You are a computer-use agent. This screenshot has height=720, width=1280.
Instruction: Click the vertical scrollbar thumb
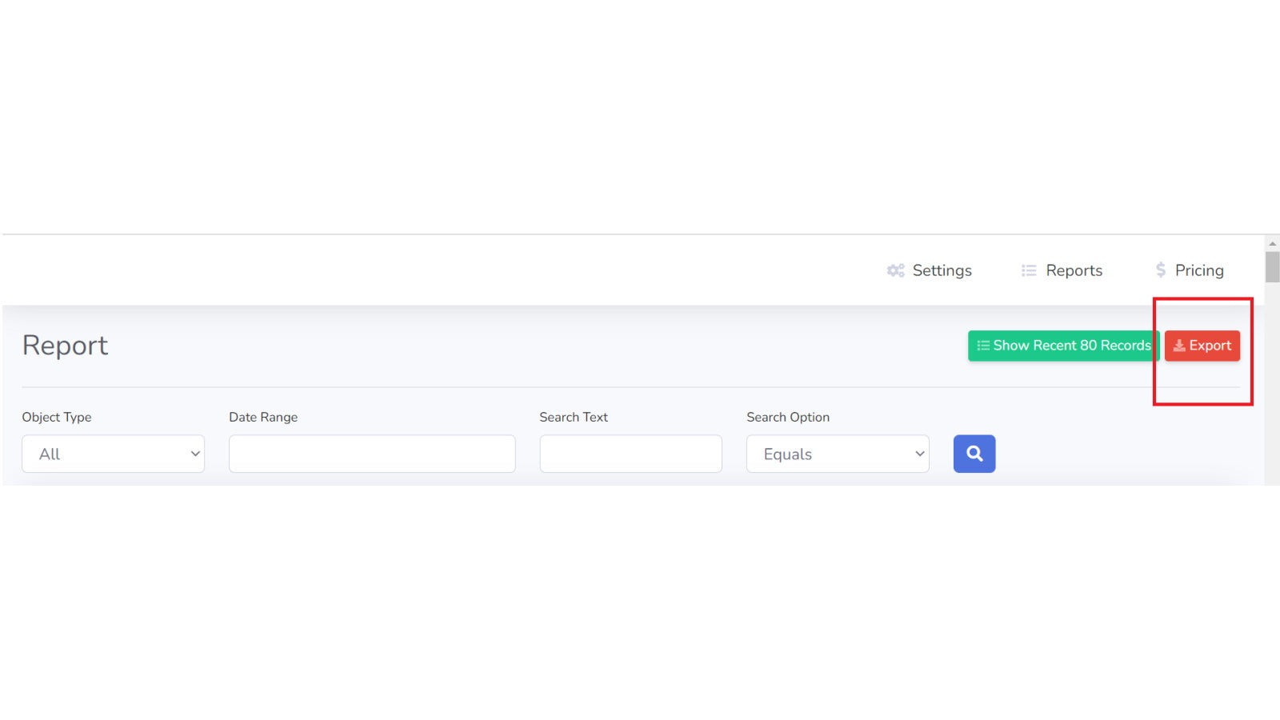1272,267
